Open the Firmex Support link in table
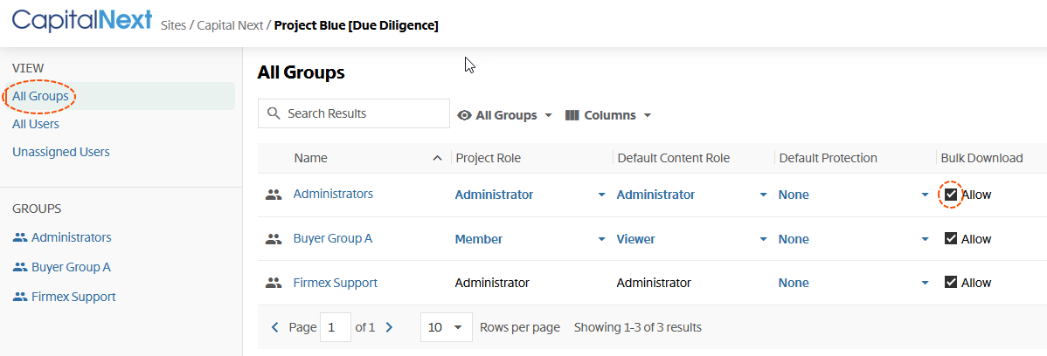 tap(336, 283)
